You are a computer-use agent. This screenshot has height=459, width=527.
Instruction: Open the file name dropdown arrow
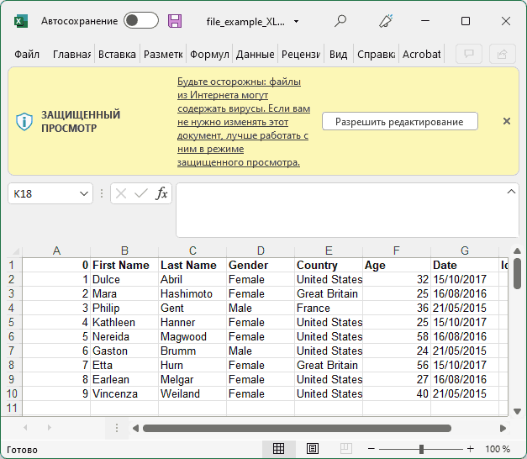296,22
